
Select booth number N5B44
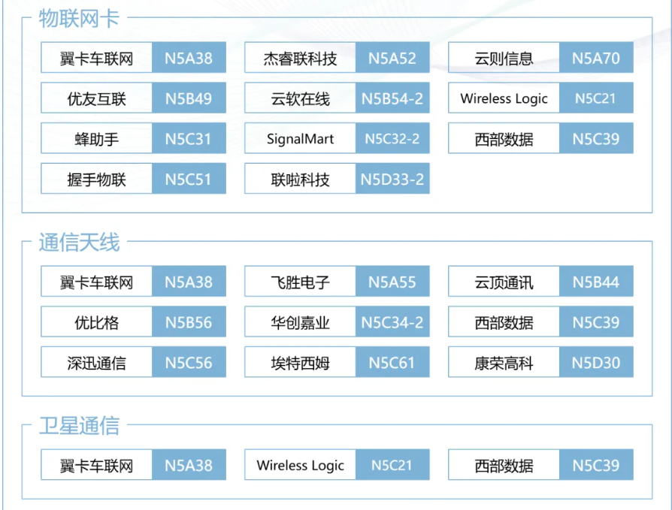pyautogui.click(x=596, y=282)
